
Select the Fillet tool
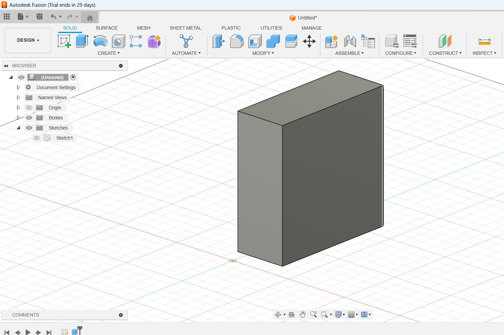click(237, 41)
